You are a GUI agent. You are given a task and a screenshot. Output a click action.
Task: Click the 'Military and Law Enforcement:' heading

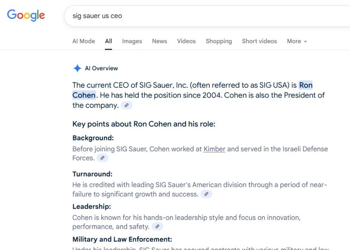(122, 239)
